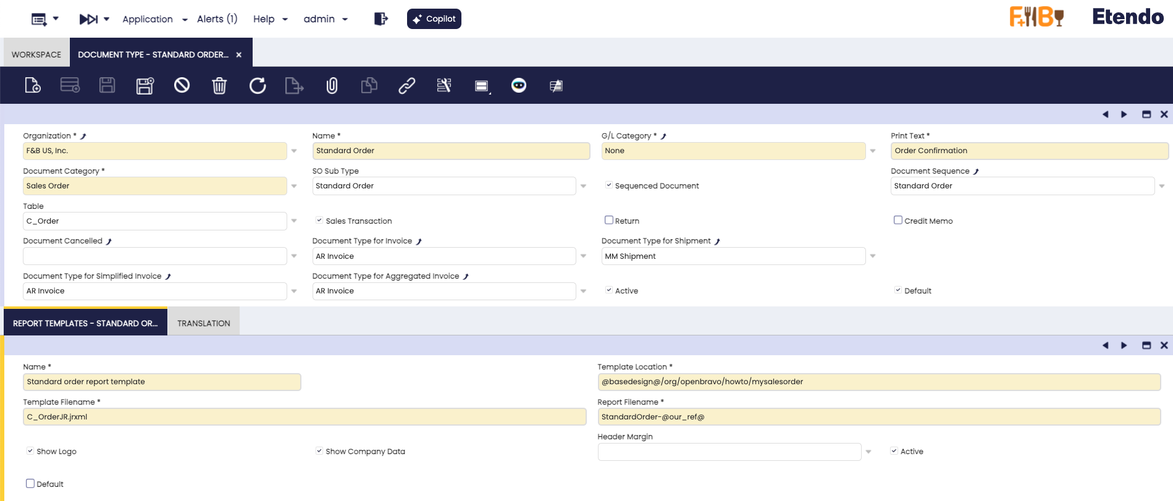1173x501 pixels.
Task: Click the undo changes prohibition icon
Action: click(182, 85)
